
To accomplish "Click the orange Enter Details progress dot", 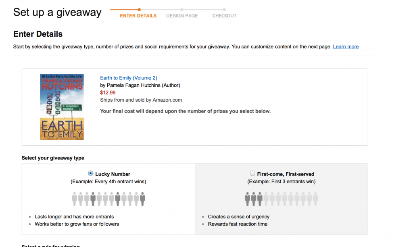I will click(139, 10).
